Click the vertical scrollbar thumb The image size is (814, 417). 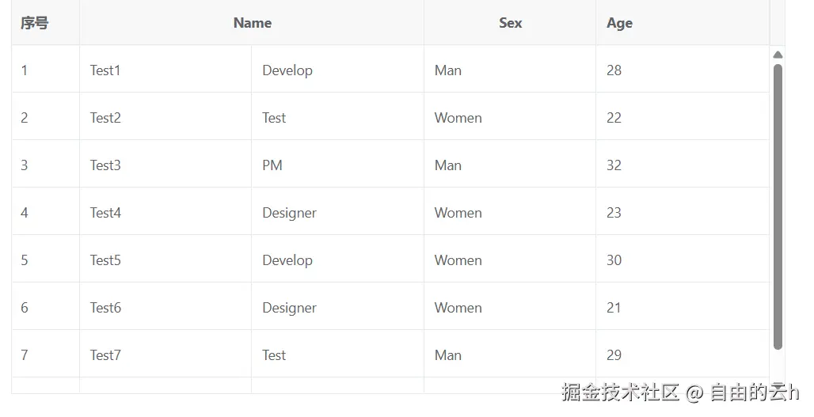(x=778, y=206)
